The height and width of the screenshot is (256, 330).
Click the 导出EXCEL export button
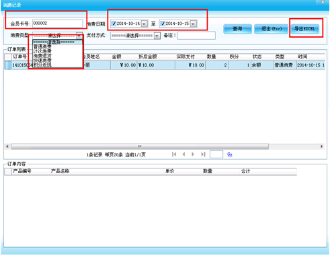[305, 29]
